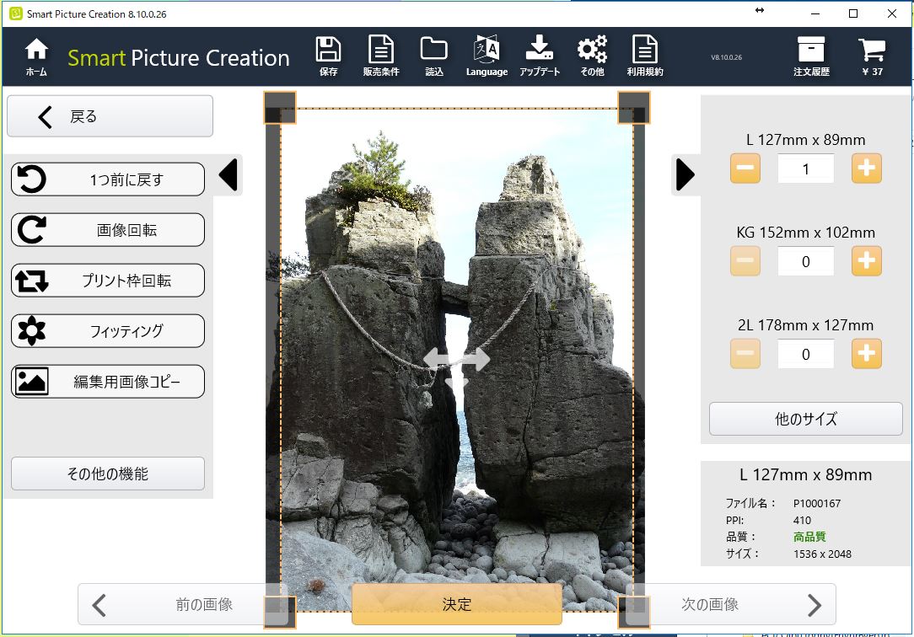Click the folder Load icon
Viewport: 914px width, 637px height.
[434, 56]
